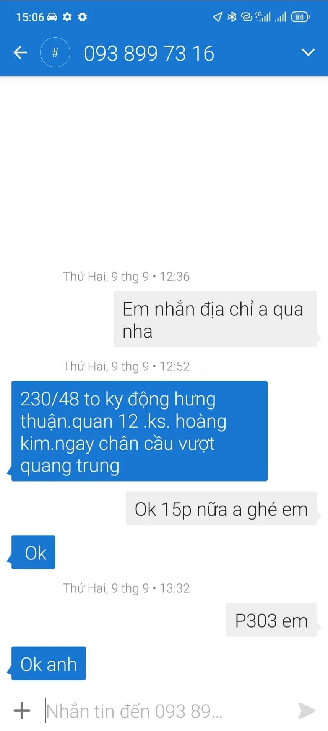Tap the 'Ok anh' message bubble
Viewport: 328px width, 731px height.
point(49,664)
